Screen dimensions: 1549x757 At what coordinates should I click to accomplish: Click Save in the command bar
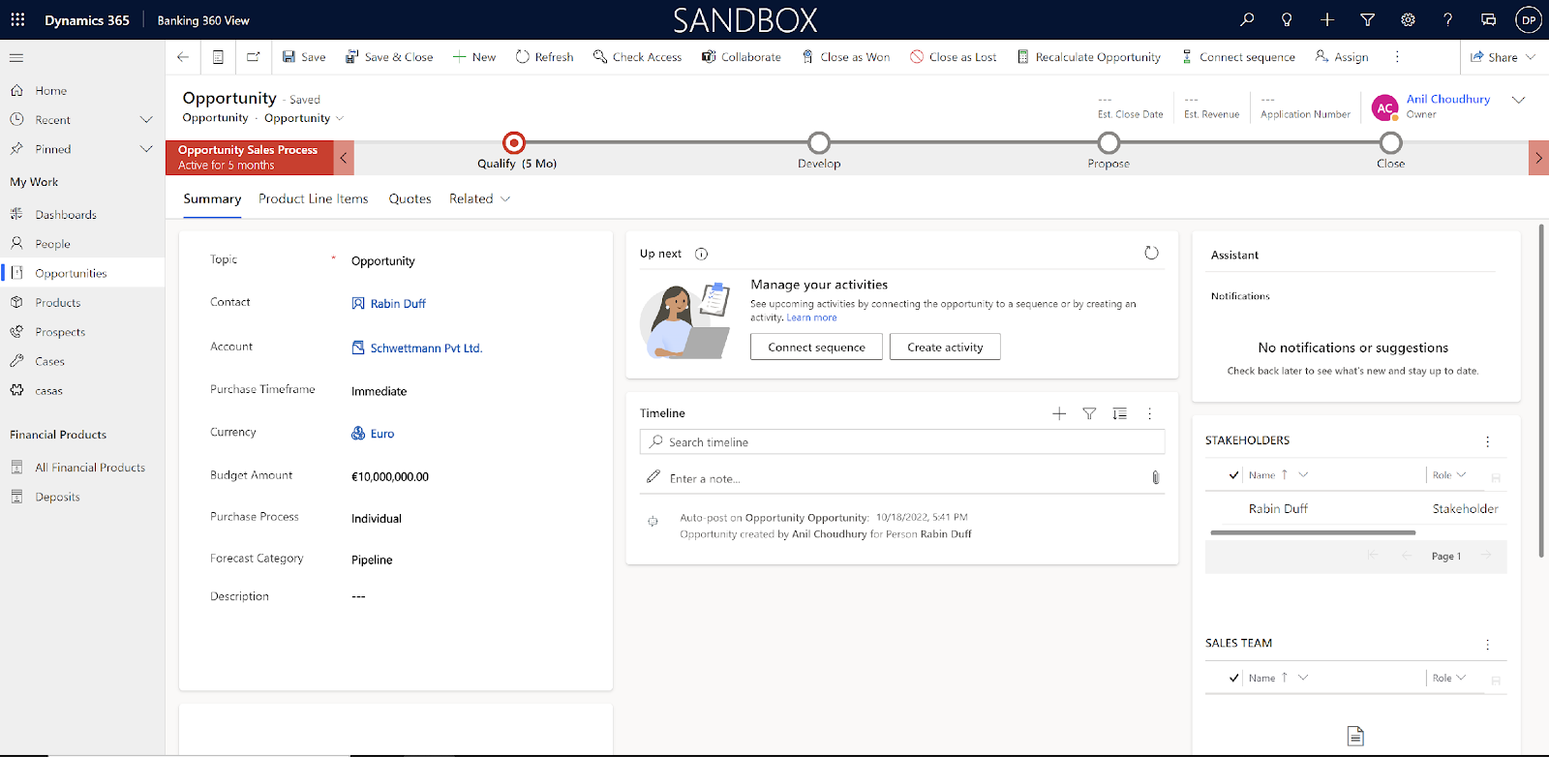304,57
